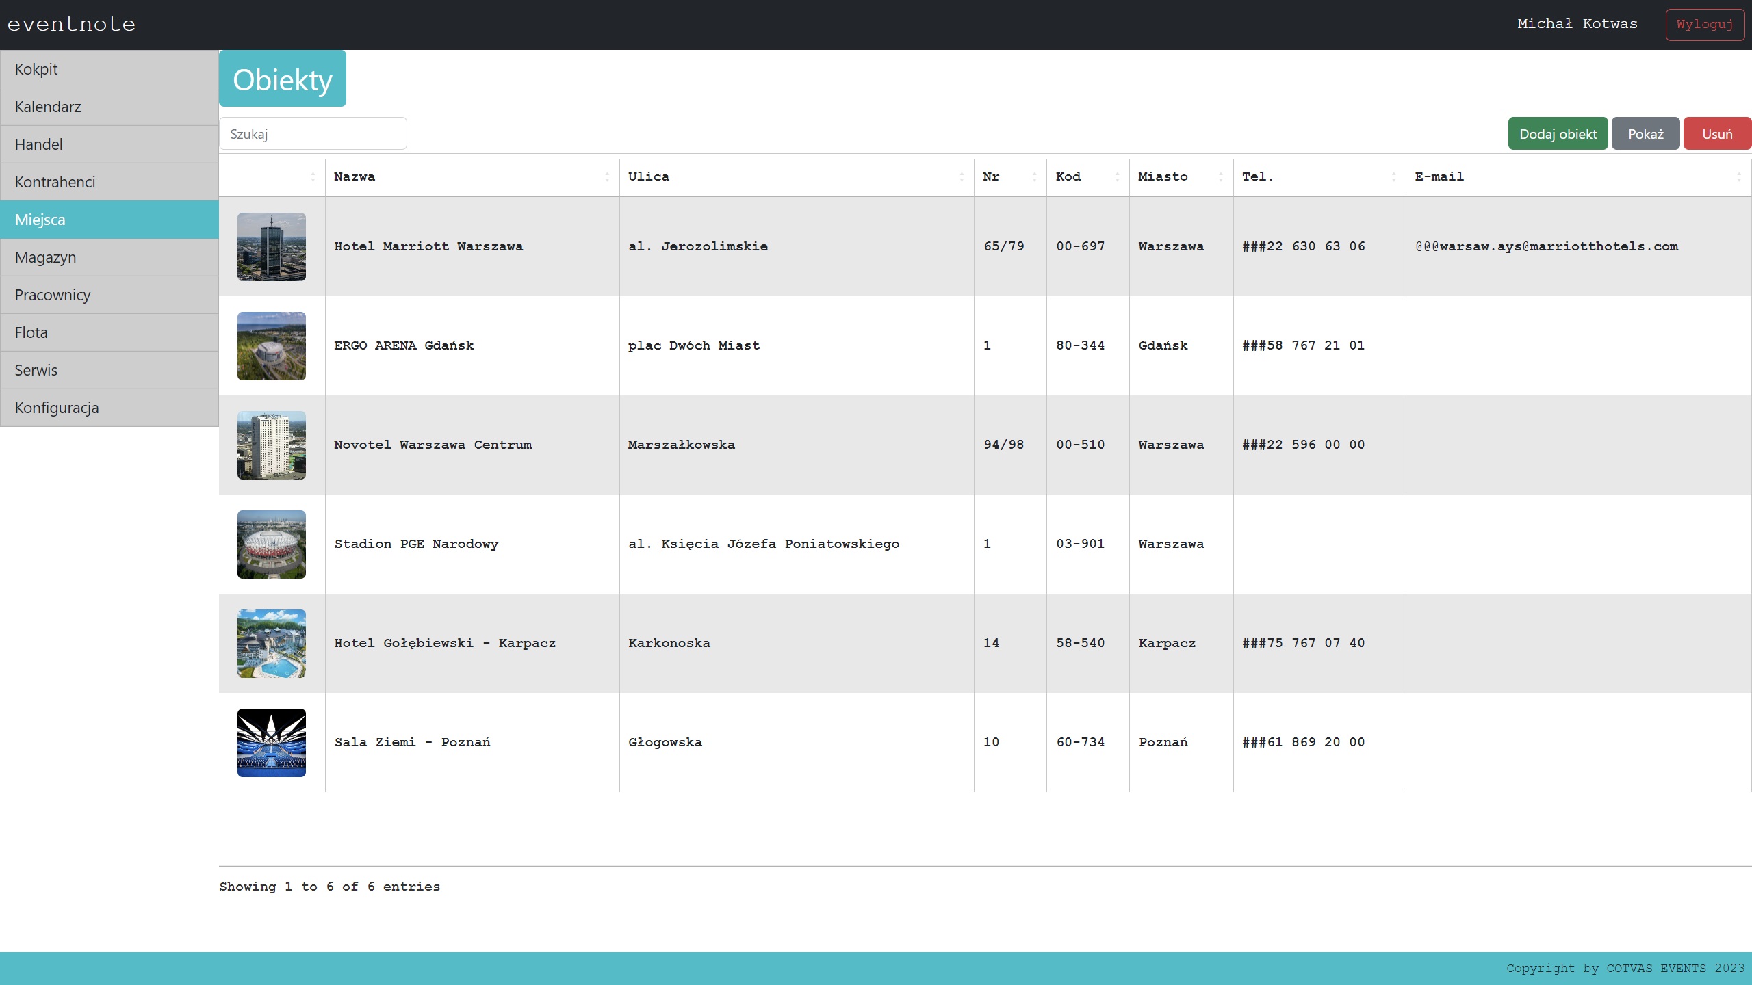Screen dimensions: 1752x985
Task: Click the Hotel Marriott Warszawa thumbnail image
Action: point(271,247)
